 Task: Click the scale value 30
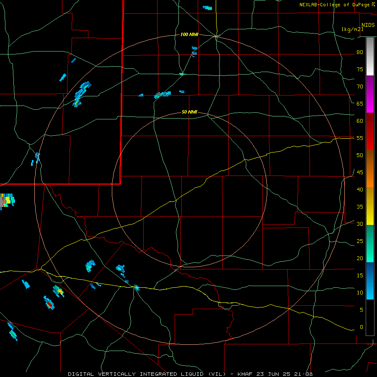360,224
